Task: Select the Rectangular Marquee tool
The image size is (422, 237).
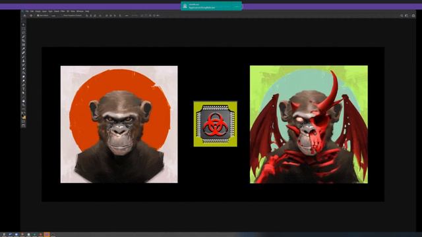Action: tap(24, 28)
